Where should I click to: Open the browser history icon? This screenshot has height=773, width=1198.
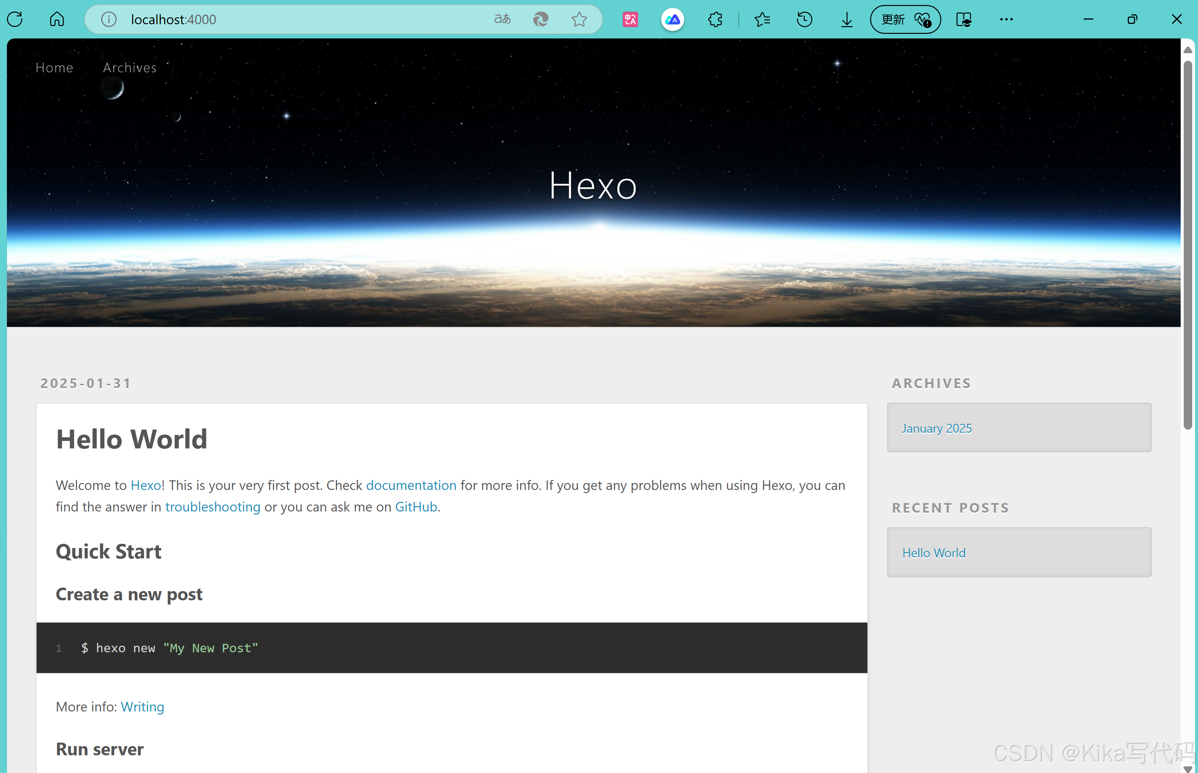point(804,20)
